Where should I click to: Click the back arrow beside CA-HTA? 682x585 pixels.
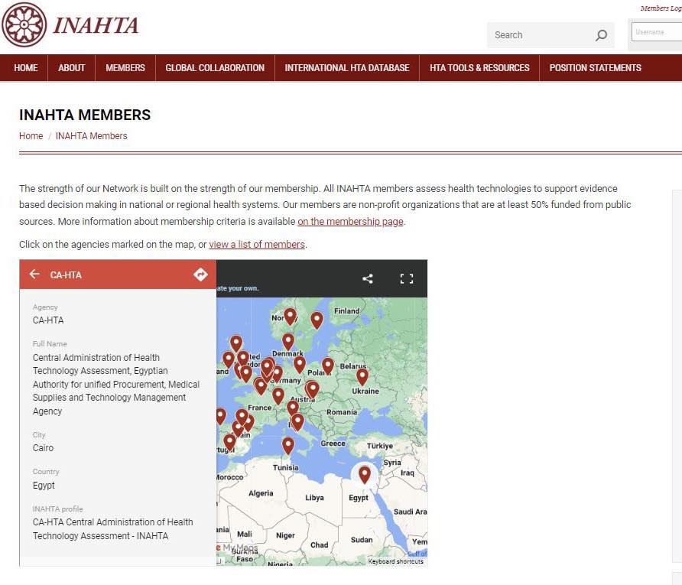click(x=34, y=275)
